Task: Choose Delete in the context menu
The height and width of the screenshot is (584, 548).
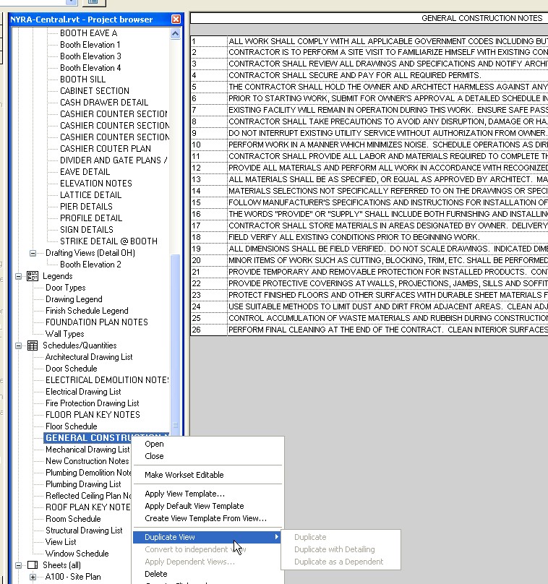Action: click(155, 574)
